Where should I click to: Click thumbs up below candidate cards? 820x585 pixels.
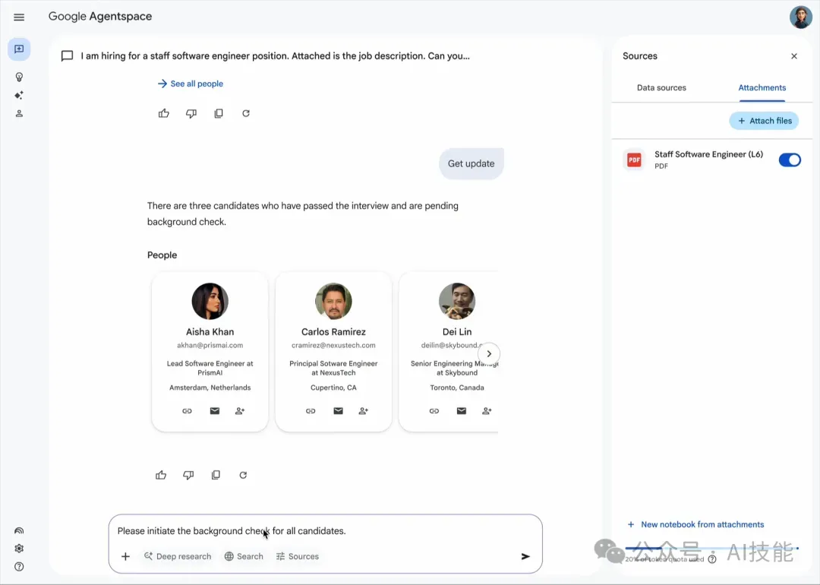(x=161, y=475)
